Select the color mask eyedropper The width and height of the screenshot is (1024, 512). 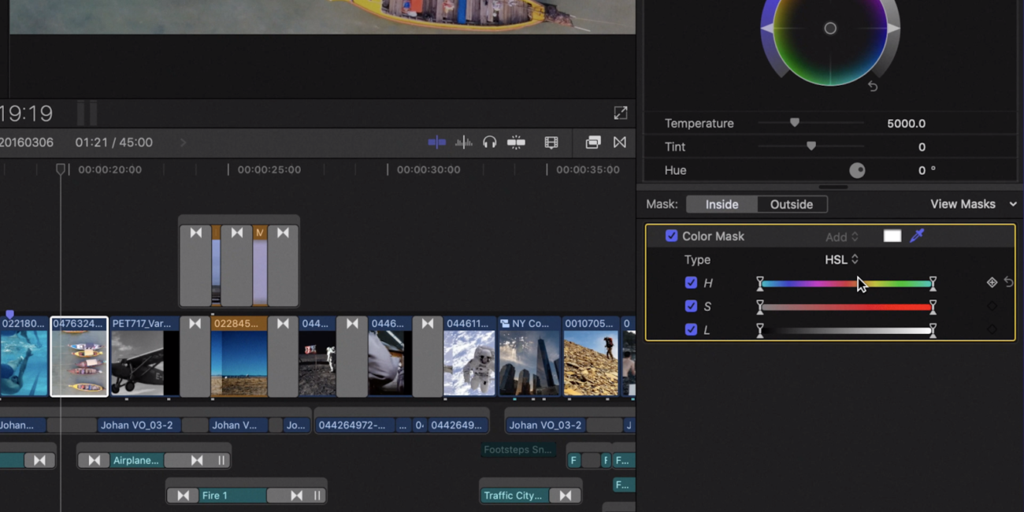[x=917, y=235]
